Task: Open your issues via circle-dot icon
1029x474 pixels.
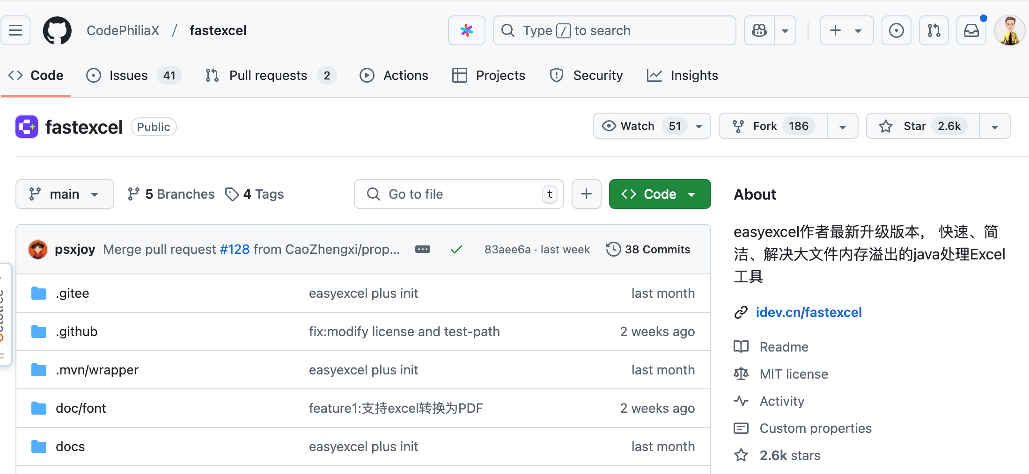Action: [x=896, y=30]
